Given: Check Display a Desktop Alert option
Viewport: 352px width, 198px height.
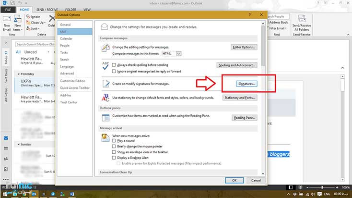Looking at the screenshot, I should [x=114, y=157].
